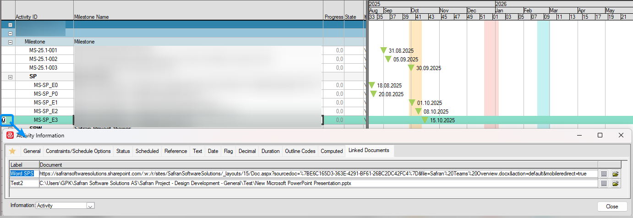Click the Document column header
The image size is (633, 218).
click(x=318, y=165)
